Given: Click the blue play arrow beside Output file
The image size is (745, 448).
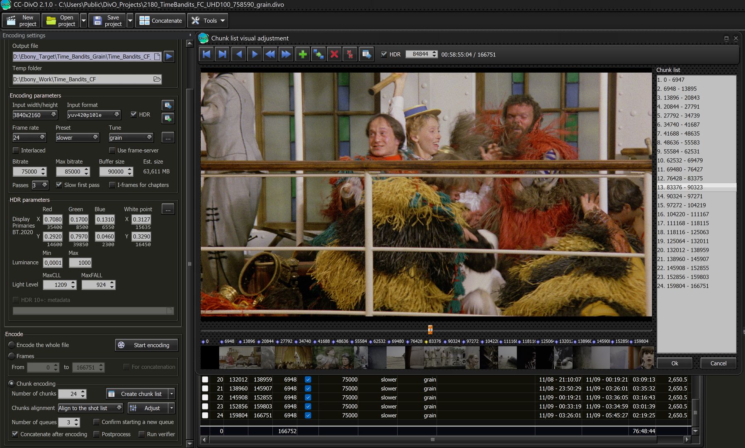Looking at the screenshot, I should coord(169,56).
